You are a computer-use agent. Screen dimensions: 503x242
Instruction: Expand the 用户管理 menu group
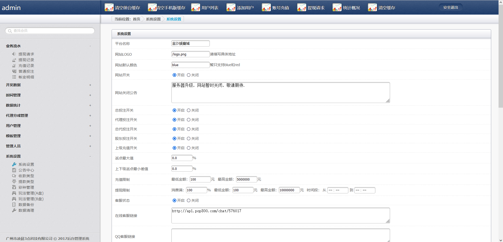pyautogui.click(x=90, y=126)
